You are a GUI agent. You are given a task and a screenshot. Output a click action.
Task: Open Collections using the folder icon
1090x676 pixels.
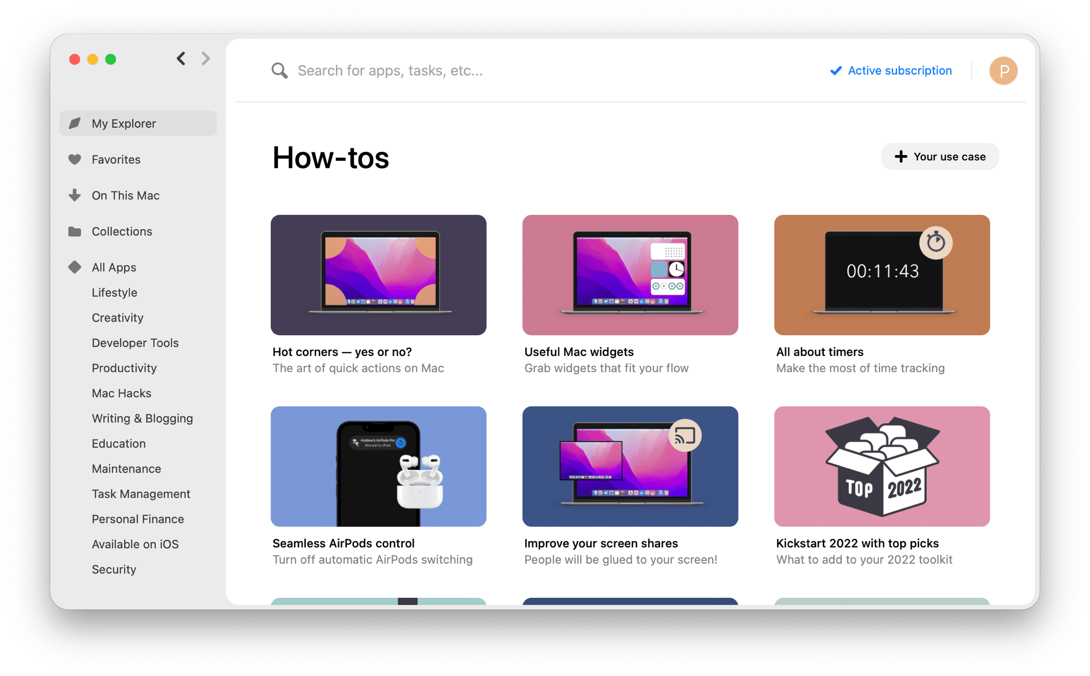(75, 231)
